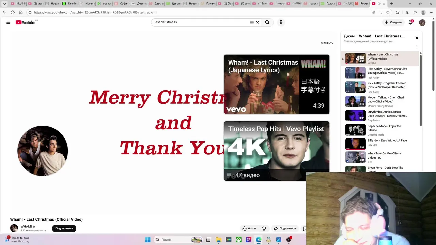The image size is (436, 245).
Task: Open browser extensions icon
Action: 398,12
